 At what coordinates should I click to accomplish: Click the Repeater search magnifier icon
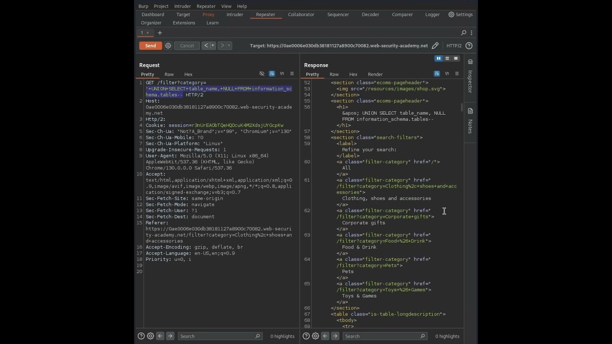coord(463,33)
